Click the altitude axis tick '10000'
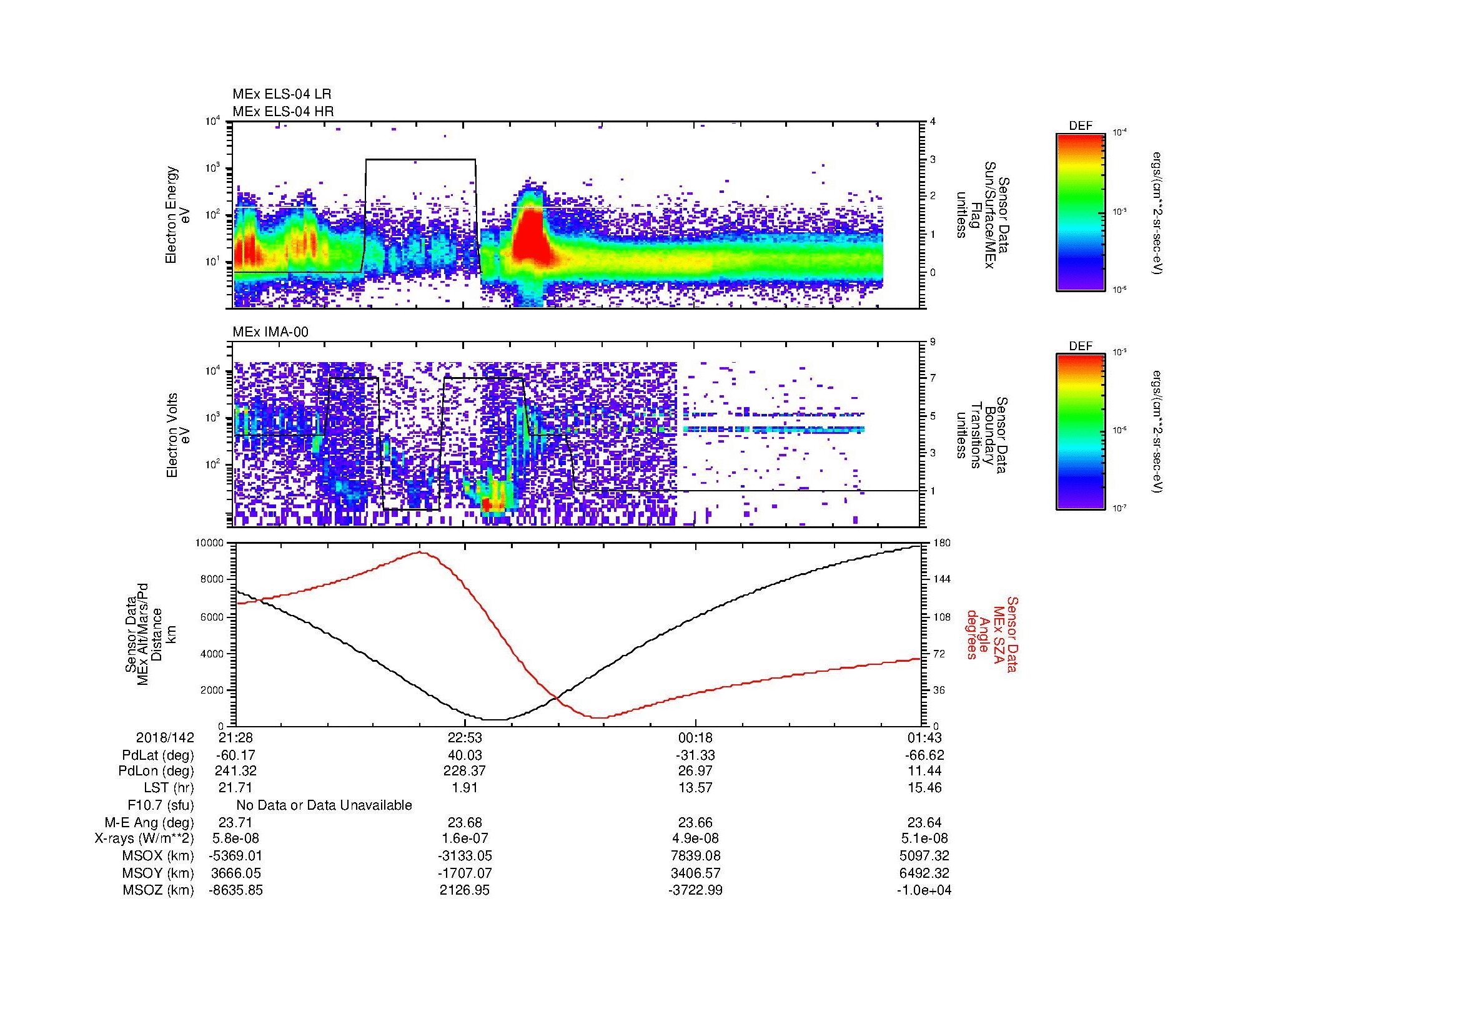 point(210,543)
